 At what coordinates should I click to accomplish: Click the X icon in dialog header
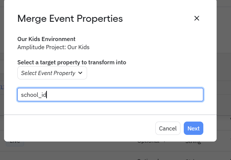pos(197,18)
